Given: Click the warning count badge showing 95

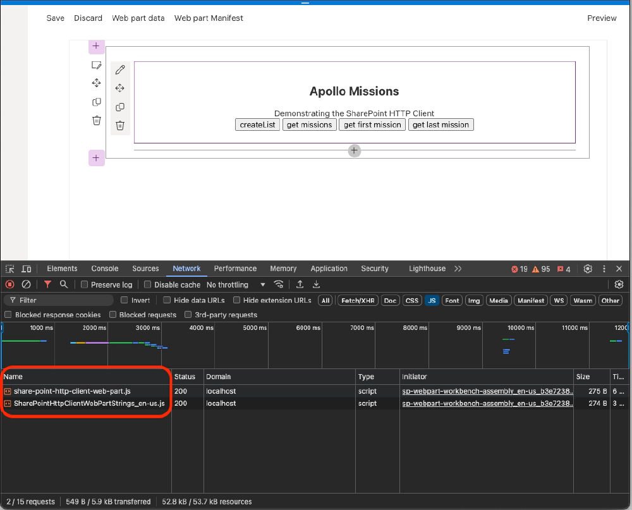Looking at the screenshot, I should click(x=541, y=269).
